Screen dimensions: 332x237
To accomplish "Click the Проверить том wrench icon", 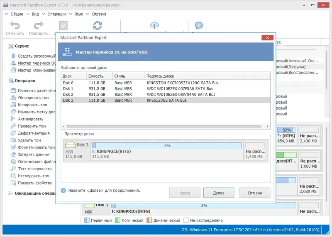I will coord(13,126).
